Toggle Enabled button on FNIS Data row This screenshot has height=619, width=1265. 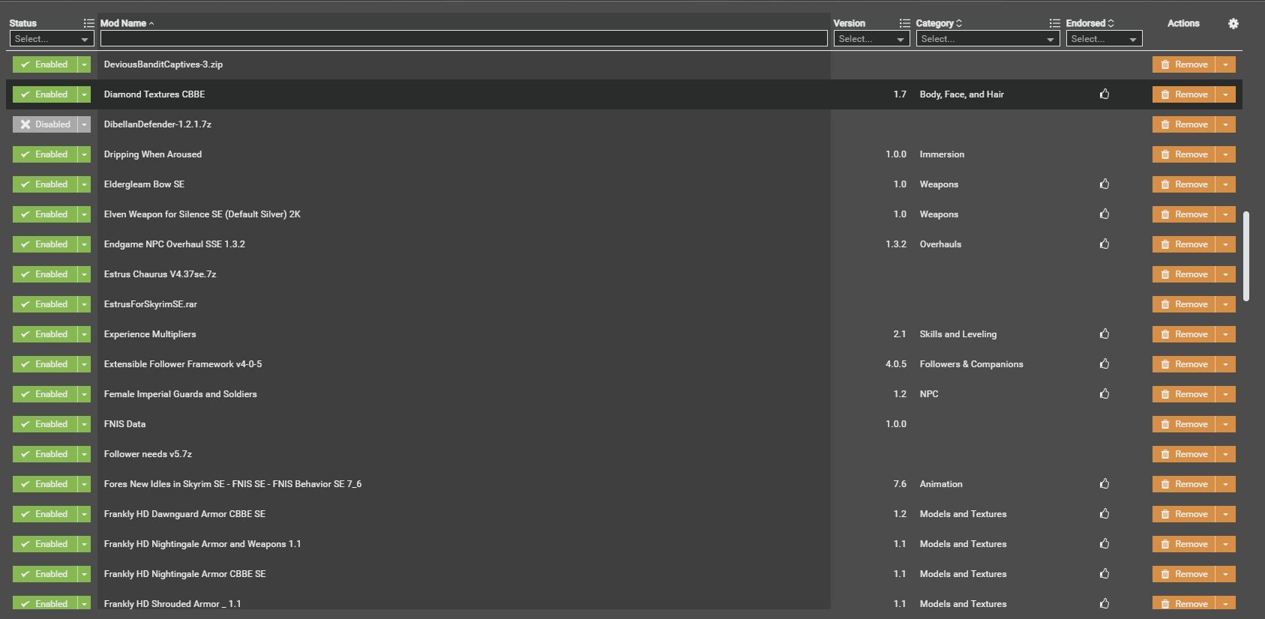pos(45,424)
